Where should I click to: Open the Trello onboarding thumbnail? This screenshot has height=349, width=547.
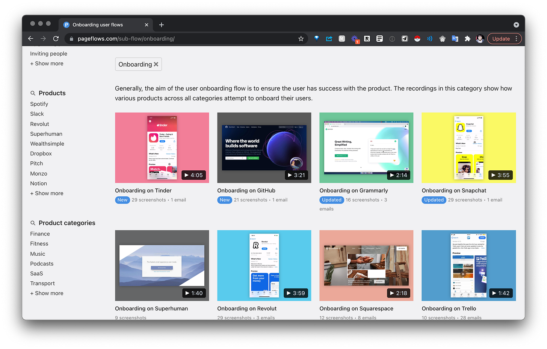click(469, 266)
